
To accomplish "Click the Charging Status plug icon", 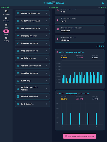I will pyautogui.click(x=18, y=36).
